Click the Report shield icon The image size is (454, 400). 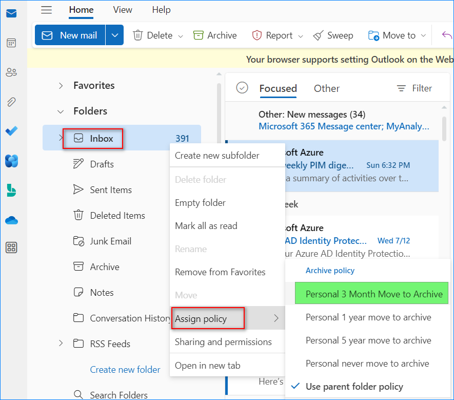257,35
